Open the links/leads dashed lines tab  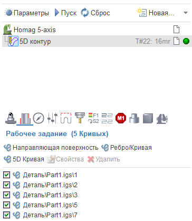click(107, 118)
